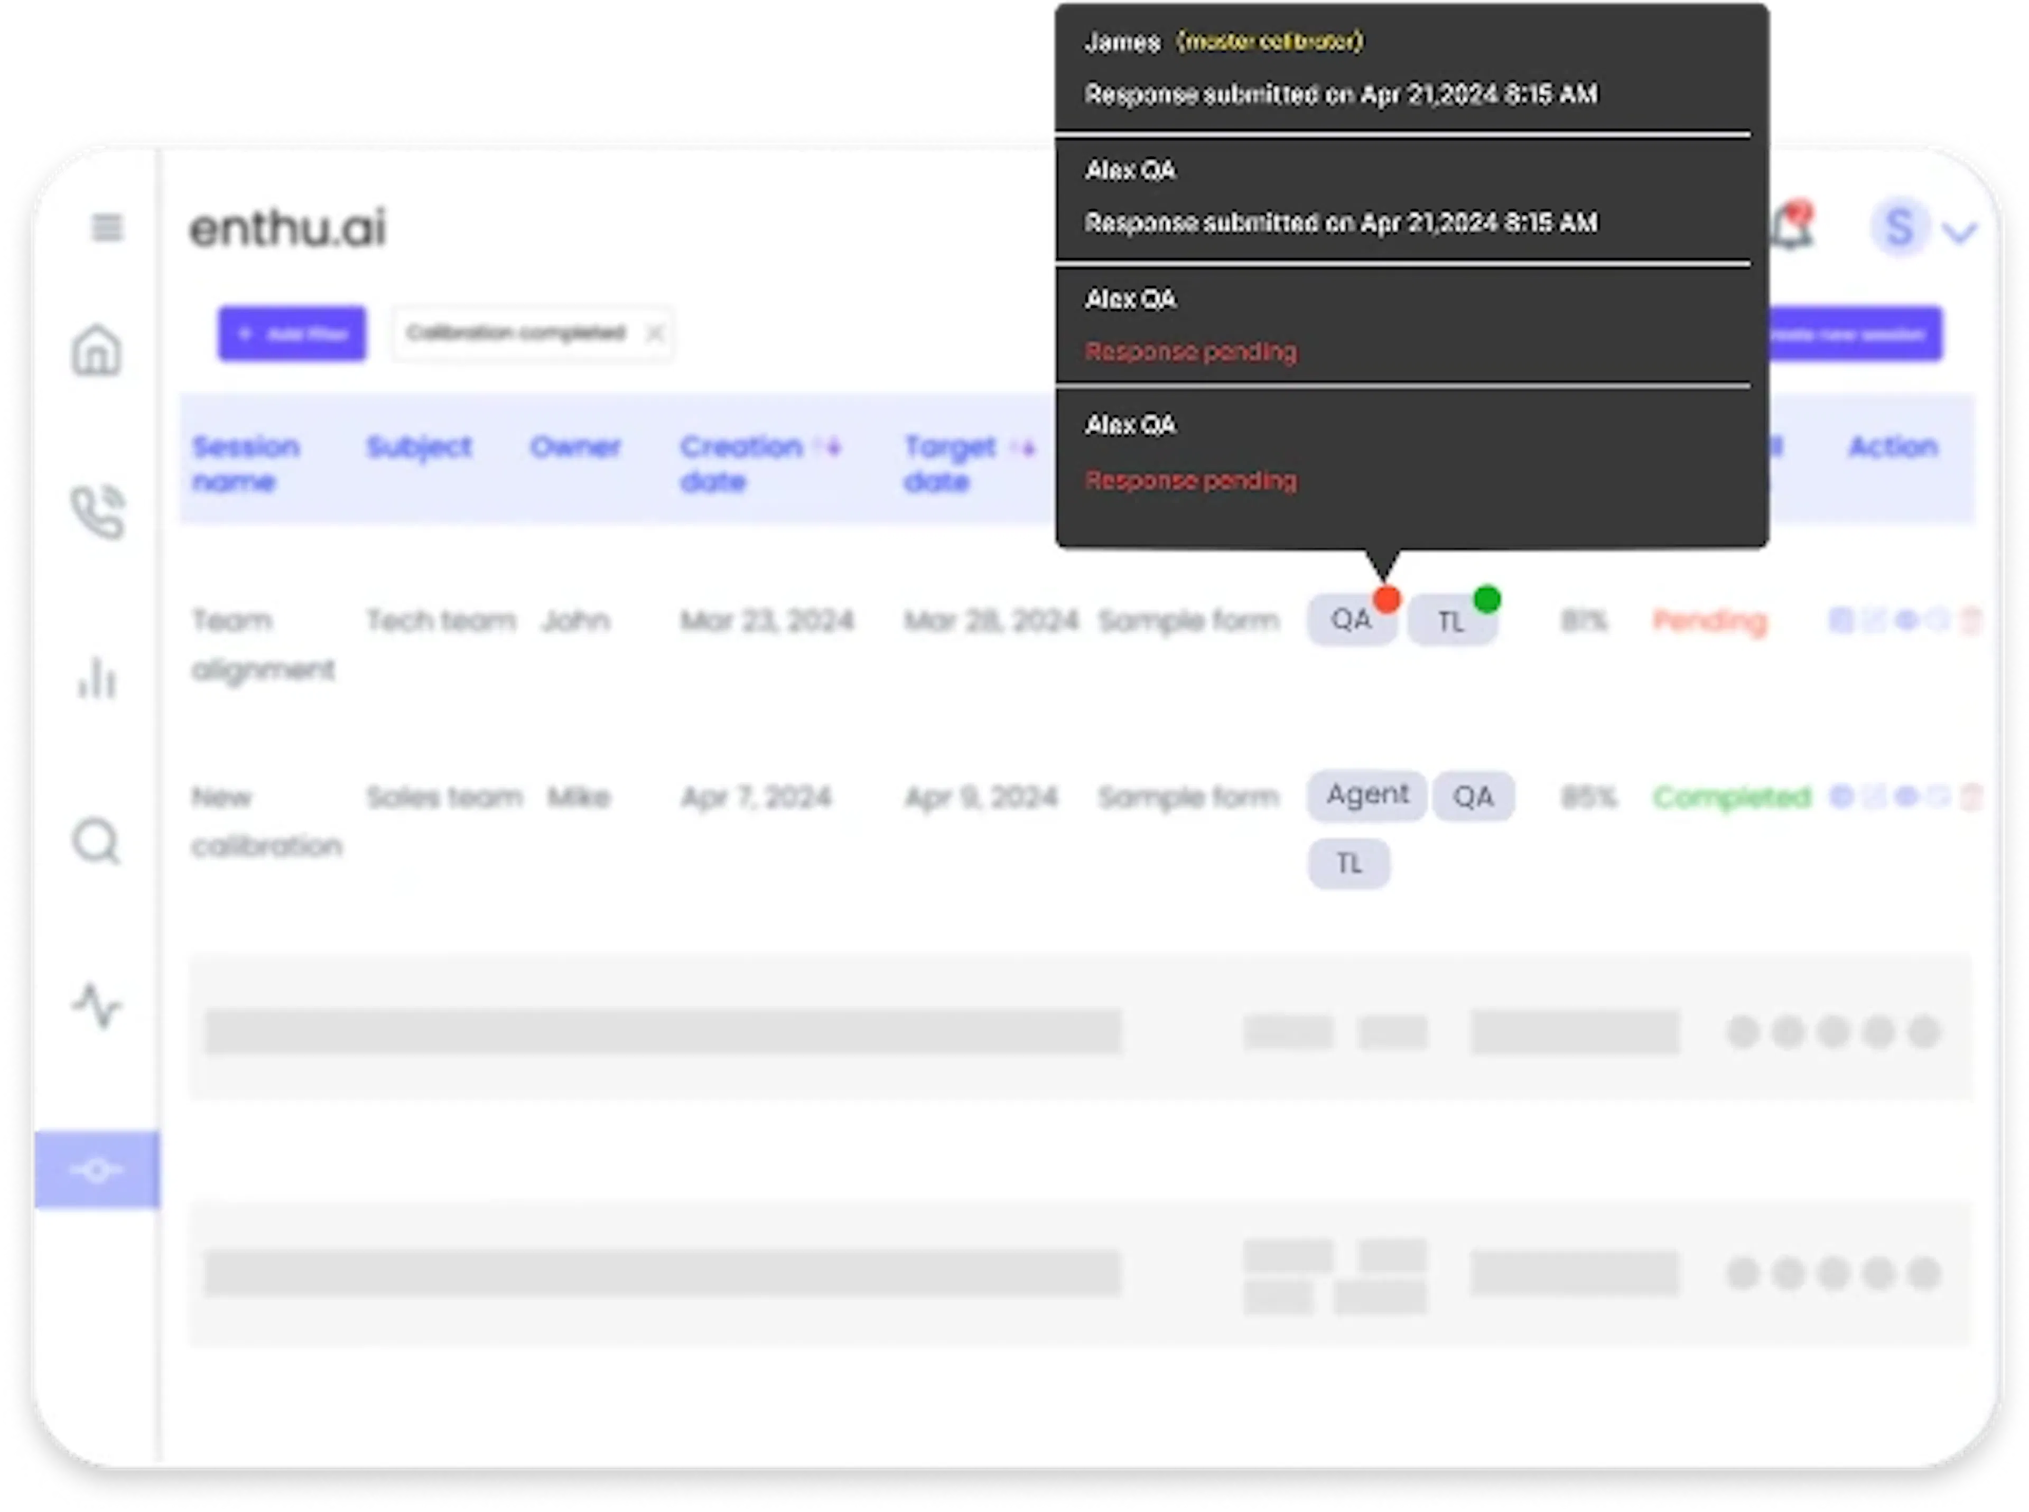Viewport: 2029px width, 1512px height.
Task: Click the Pending status text
Action: pos(1710,622)
